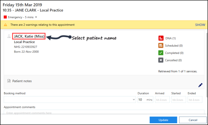Expand the Booking method combo box
Viewport: 208px width, 125px height.
[x=70, y=100]
